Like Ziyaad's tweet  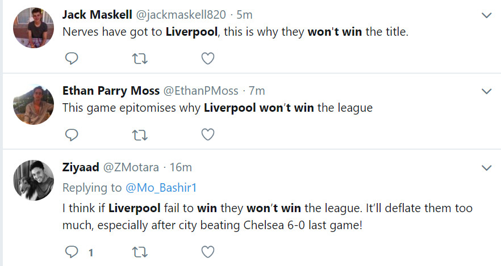point(208,251)
